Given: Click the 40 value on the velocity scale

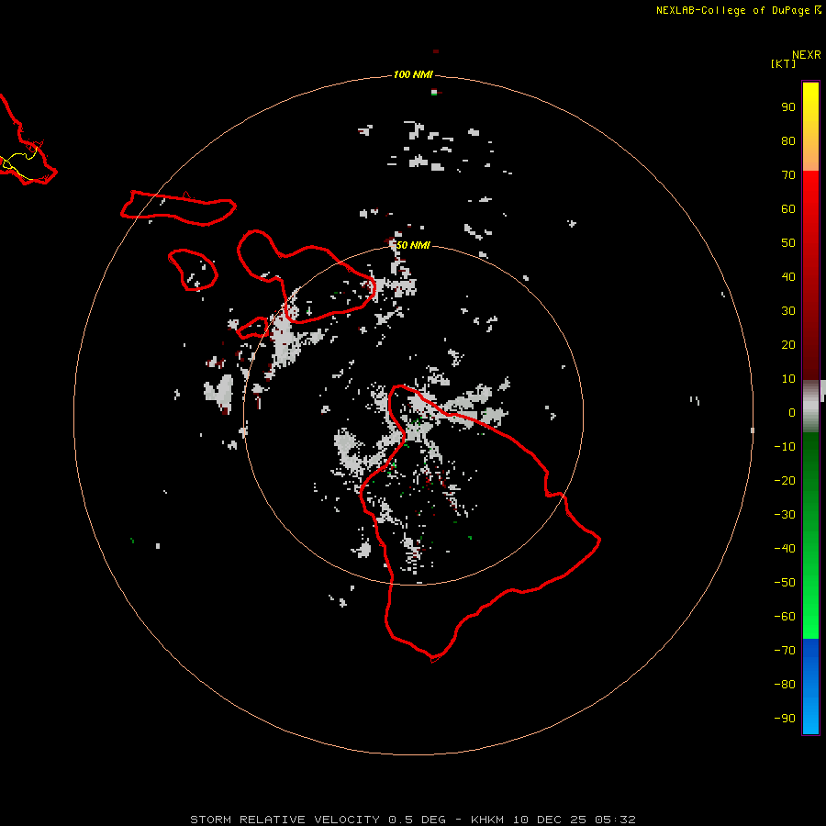Looking at the screenshot, I should click(x=788, y=276).
